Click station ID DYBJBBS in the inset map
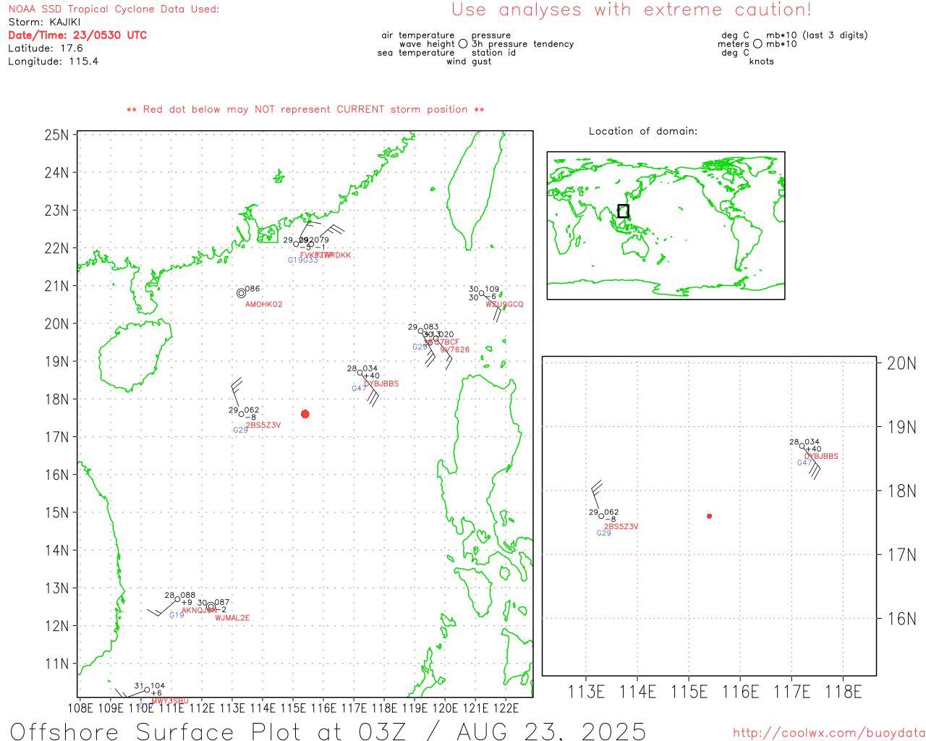 tap(822, 457)
